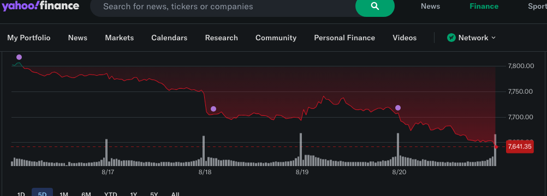
Task: Click the green search magnifier button
Action: 374,7
